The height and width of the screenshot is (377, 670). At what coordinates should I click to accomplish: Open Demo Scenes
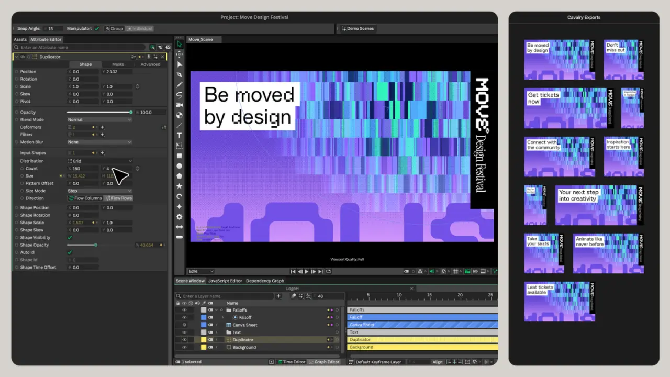point(358,28)
